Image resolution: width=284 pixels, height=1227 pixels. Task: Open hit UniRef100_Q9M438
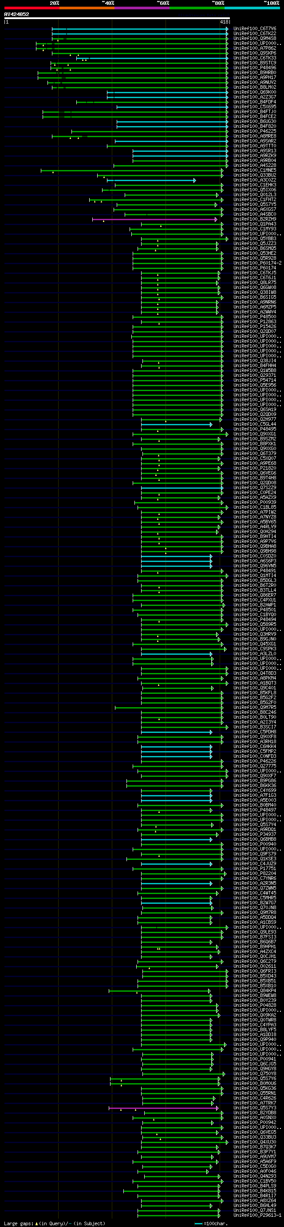(254, 39)
